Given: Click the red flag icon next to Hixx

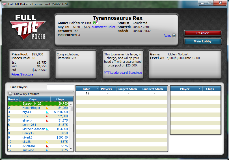Looking at the screenshot, I should [x=47, y=116].
